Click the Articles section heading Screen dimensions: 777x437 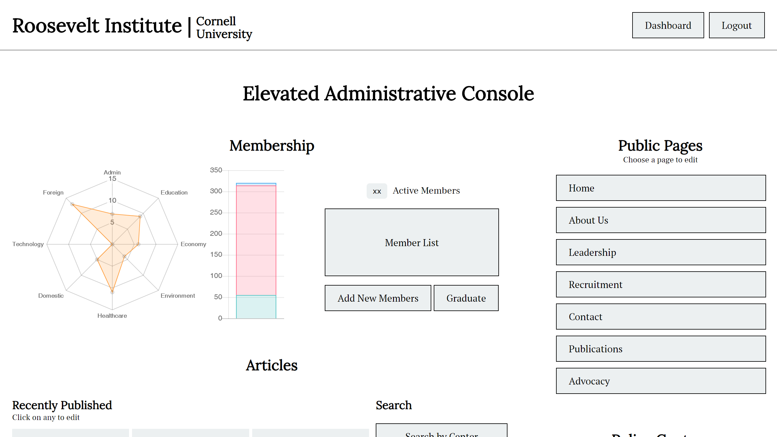coord(272,365)
